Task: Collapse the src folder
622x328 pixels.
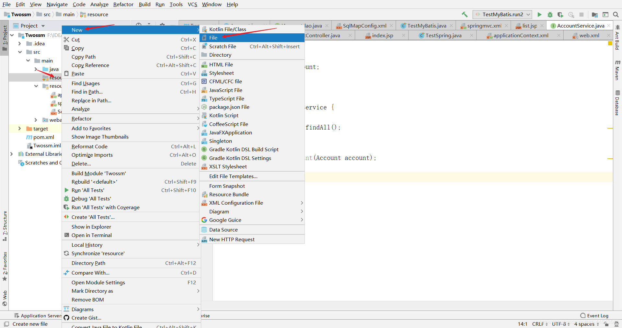Action: coord(20,52)
